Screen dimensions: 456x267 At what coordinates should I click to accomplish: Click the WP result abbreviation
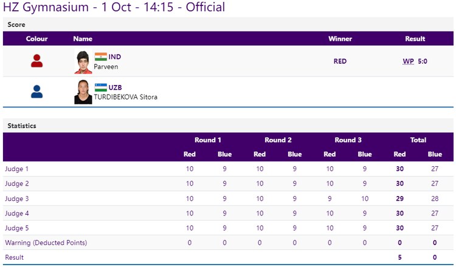point(408,61)
